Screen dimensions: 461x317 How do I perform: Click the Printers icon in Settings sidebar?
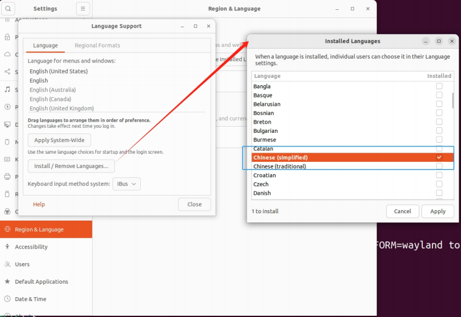[x=7, y=177]
